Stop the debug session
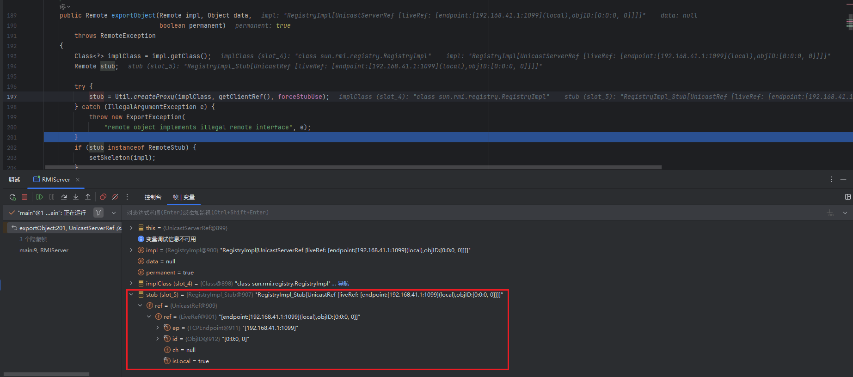 pos(25,197)
